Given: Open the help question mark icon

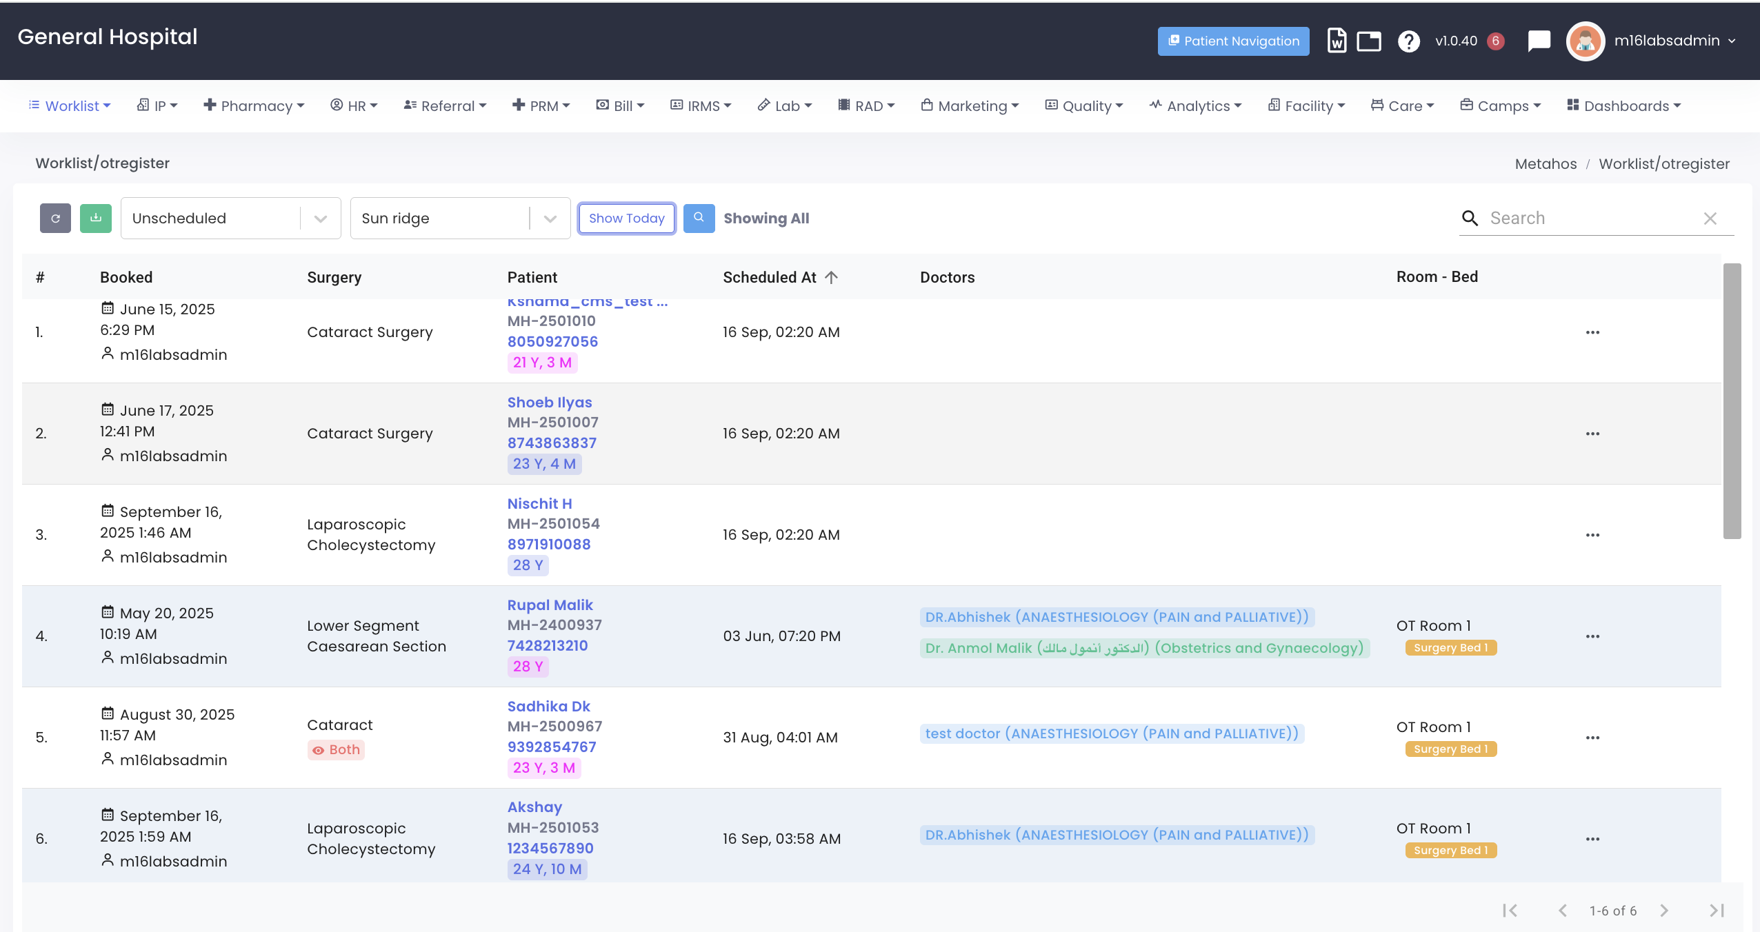Looking at the screenshot, I should (x=1408, y=41).
